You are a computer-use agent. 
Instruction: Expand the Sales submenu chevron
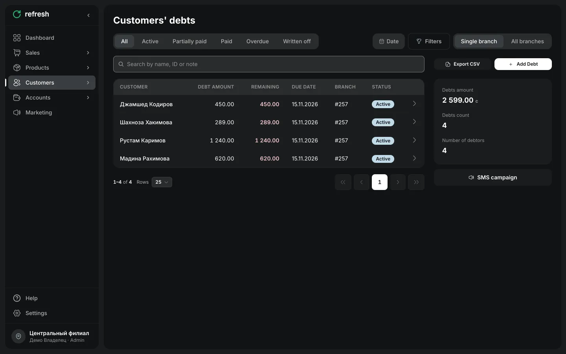88,53
